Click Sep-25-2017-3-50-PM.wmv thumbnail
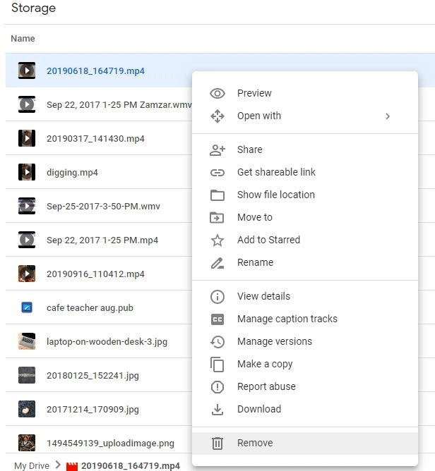The height and width of the screenshot is (471, 435). point(27,206)
